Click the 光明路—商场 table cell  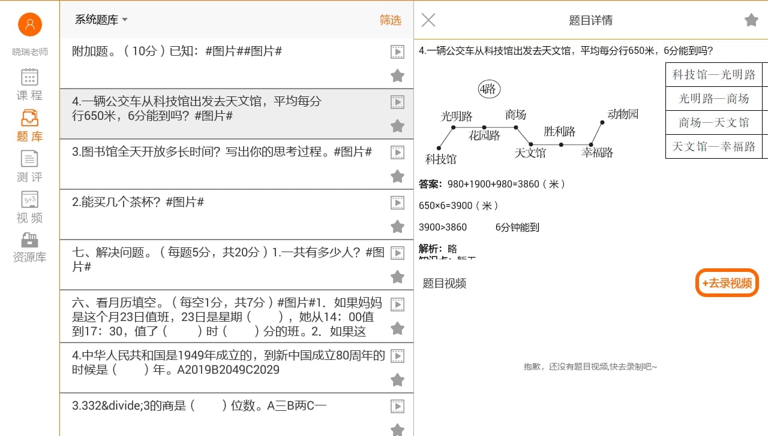click(x=714, y=99)
